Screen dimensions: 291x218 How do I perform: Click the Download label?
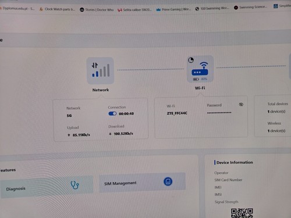tap(116, 126)
